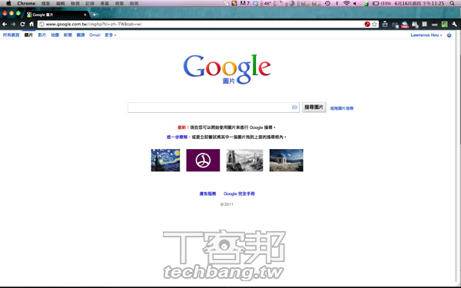Open the Chrome application menu
Image resolution: width=461 pixels, height=288 pixels.
pyautogui.click(x=26, y=3)
